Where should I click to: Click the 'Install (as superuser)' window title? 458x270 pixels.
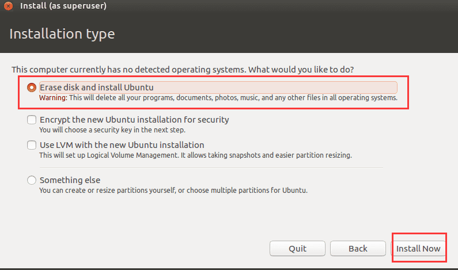(x=63, y=6)
